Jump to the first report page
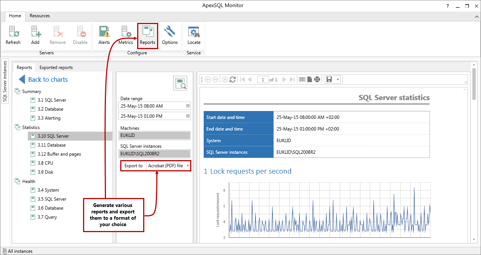Image resolution: width=481 pixels, height=255 pixels. click(x=242, y=79)
